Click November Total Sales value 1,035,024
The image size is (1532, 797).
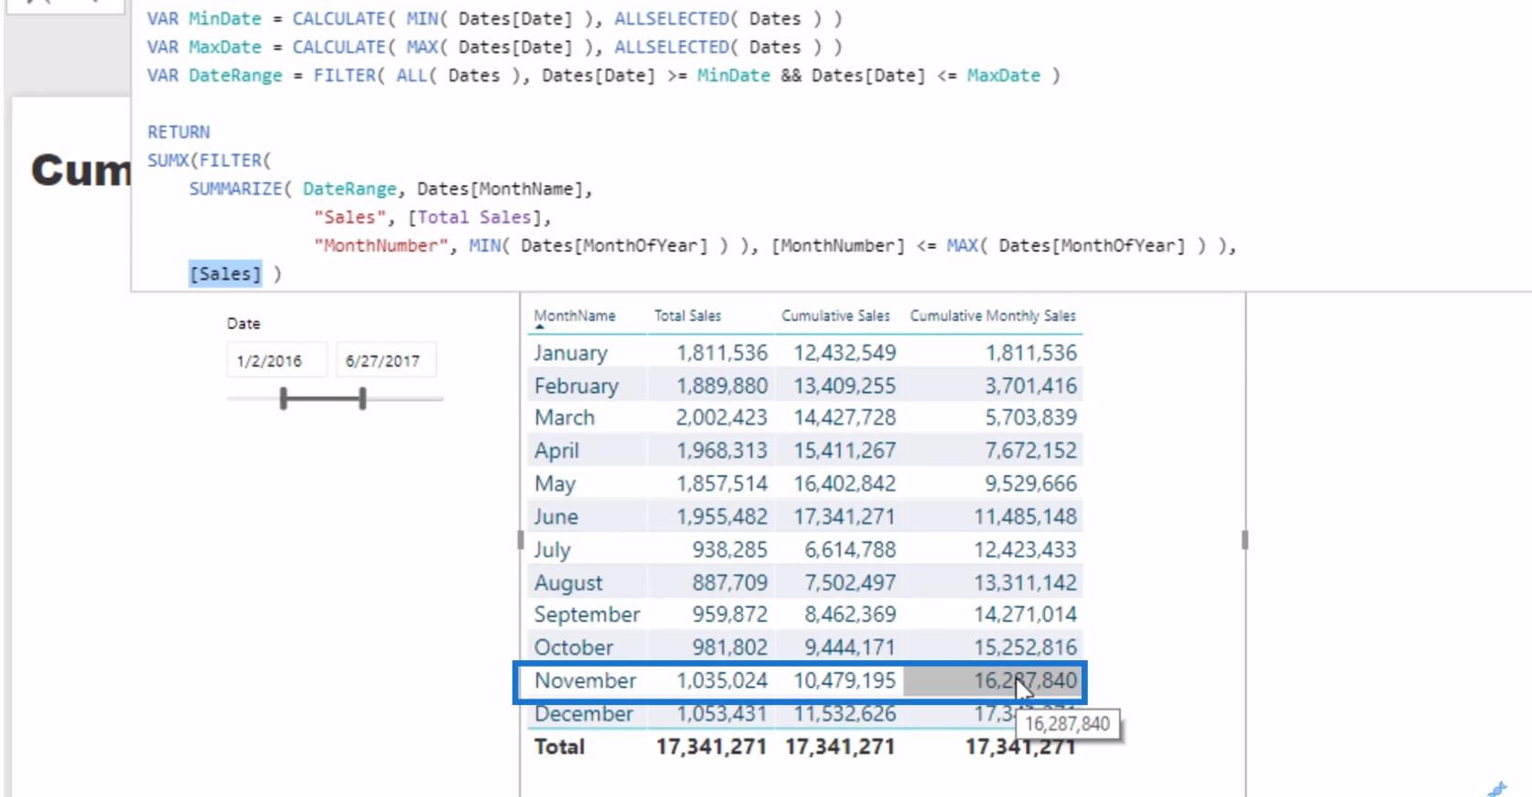[x=722, y=680]
